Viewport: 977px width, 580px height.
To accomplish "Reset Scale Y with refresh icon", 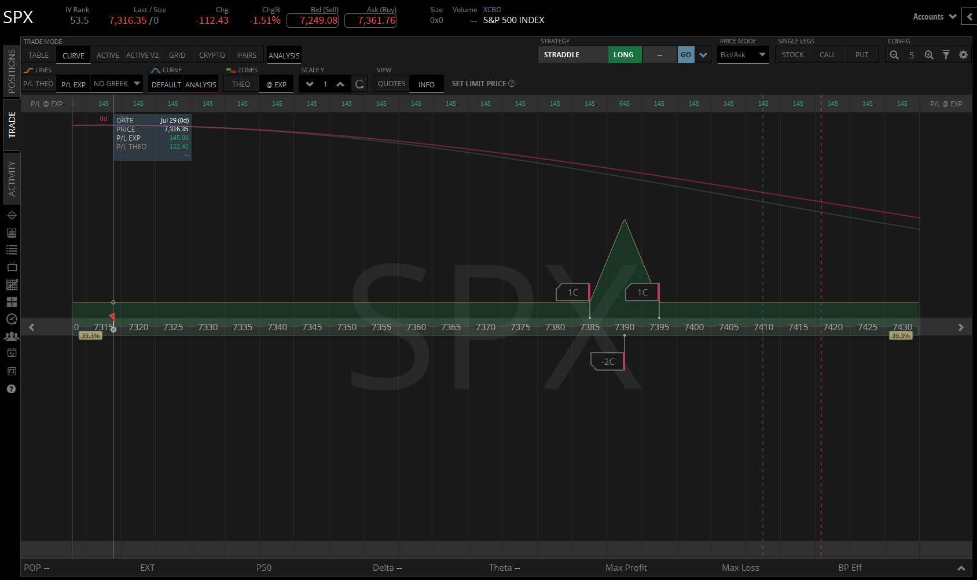I will (359, 84).
